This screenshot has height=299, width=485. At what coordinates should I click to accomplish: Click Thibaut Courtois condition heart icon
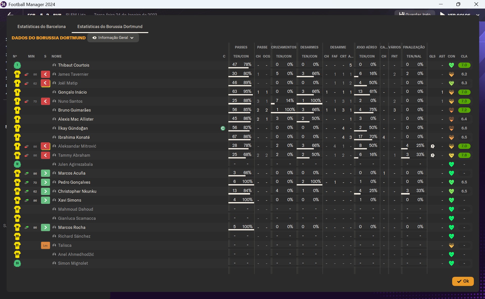tap(451, 65)
